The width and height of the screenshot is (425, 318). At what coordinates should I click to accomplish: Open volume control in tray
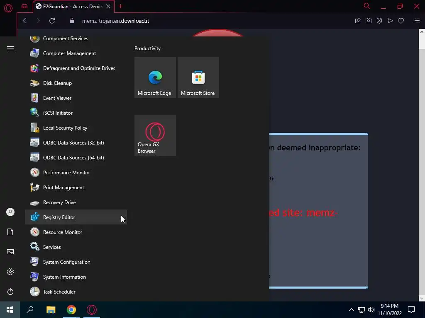tap(371, 310)
